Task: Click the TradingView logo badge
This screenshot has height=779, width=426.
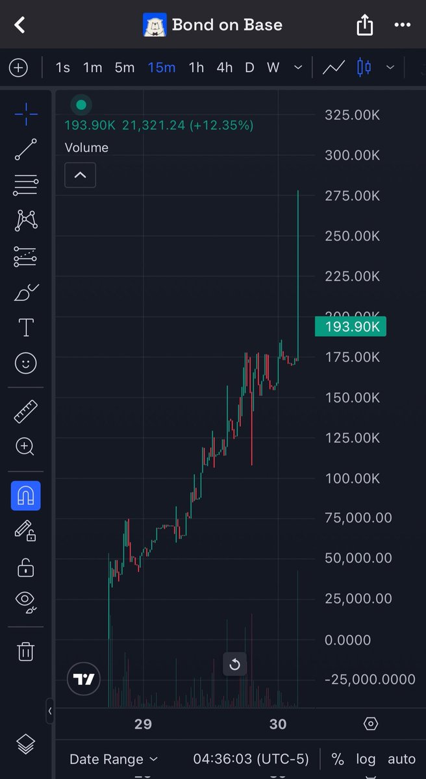Action: click(84, 680)
